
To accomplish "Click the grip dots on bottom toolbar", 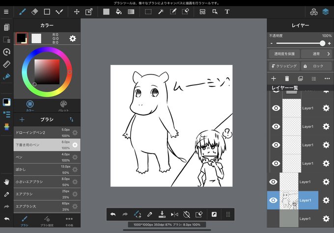I will point(228,214).
